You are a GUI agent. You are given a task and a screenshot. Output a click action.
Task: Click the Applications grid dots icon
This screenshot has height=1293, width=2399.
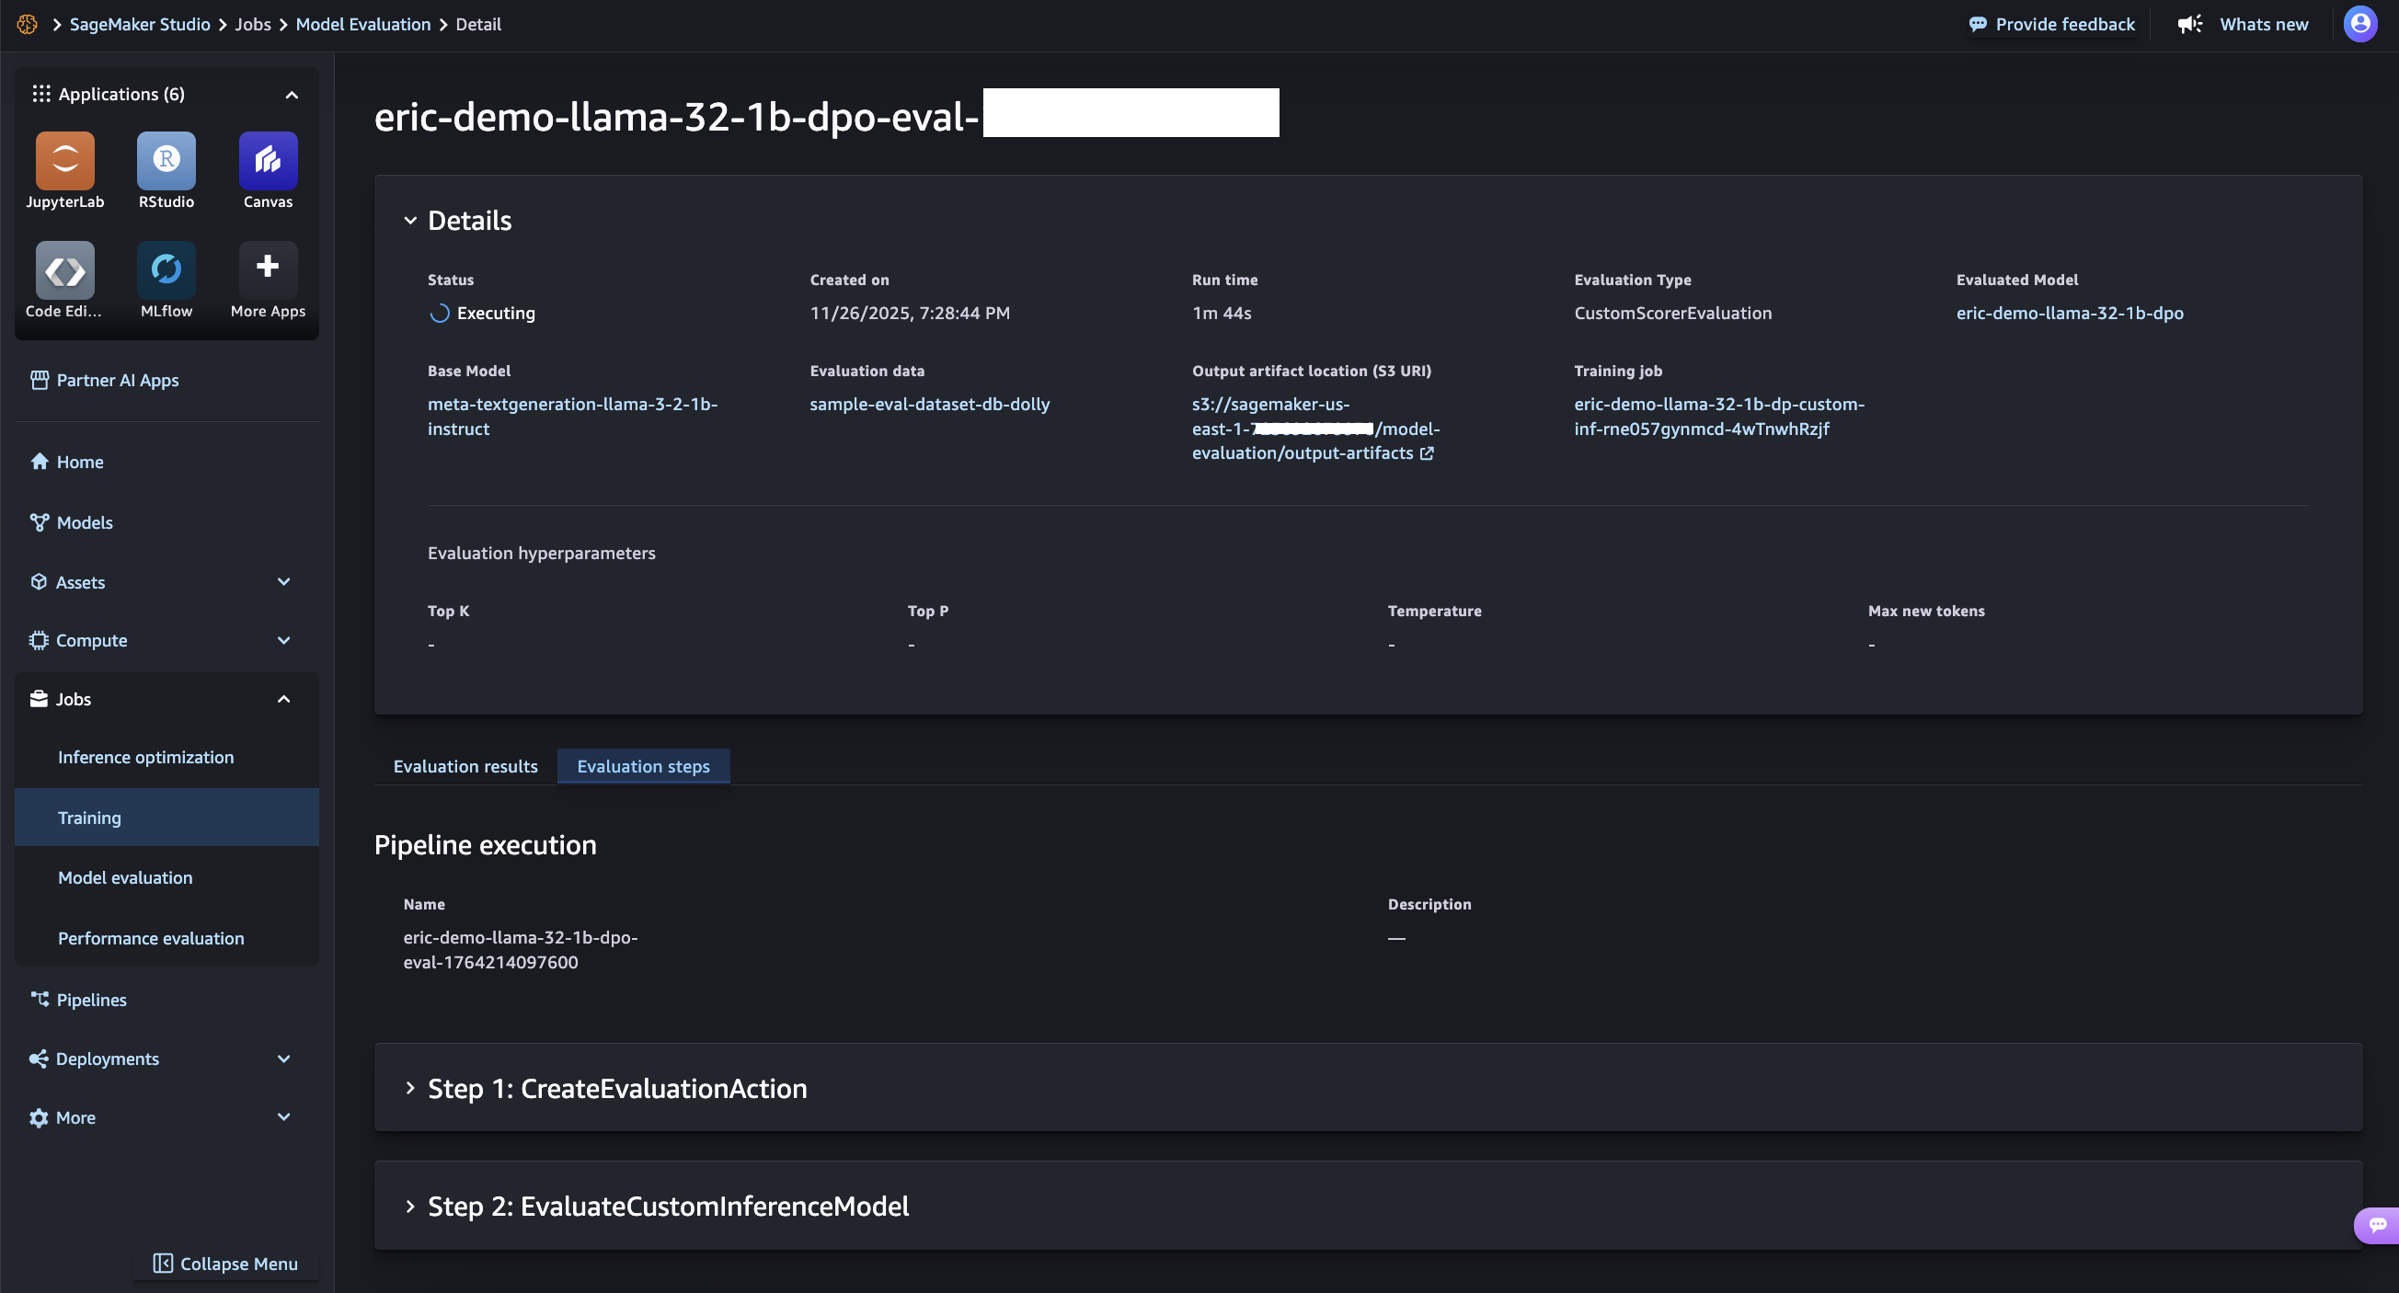pyautogui.click(x=41, y=94)
